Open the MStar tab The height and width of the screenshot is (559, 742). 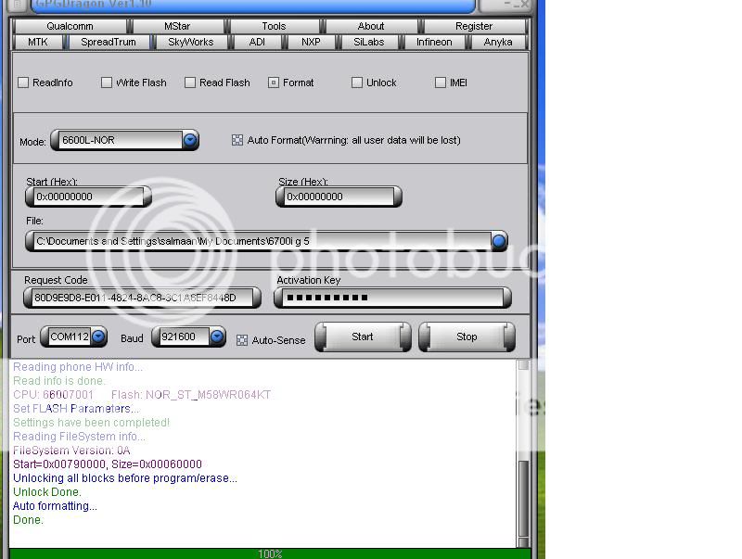177,26
